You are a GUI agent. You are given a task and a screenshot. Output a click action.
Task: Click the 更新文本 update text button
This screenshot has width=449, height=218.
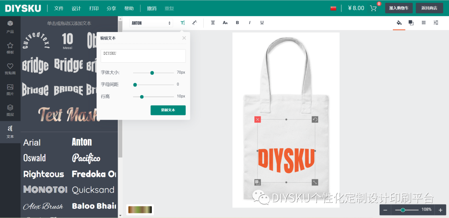tap(168, 110)
